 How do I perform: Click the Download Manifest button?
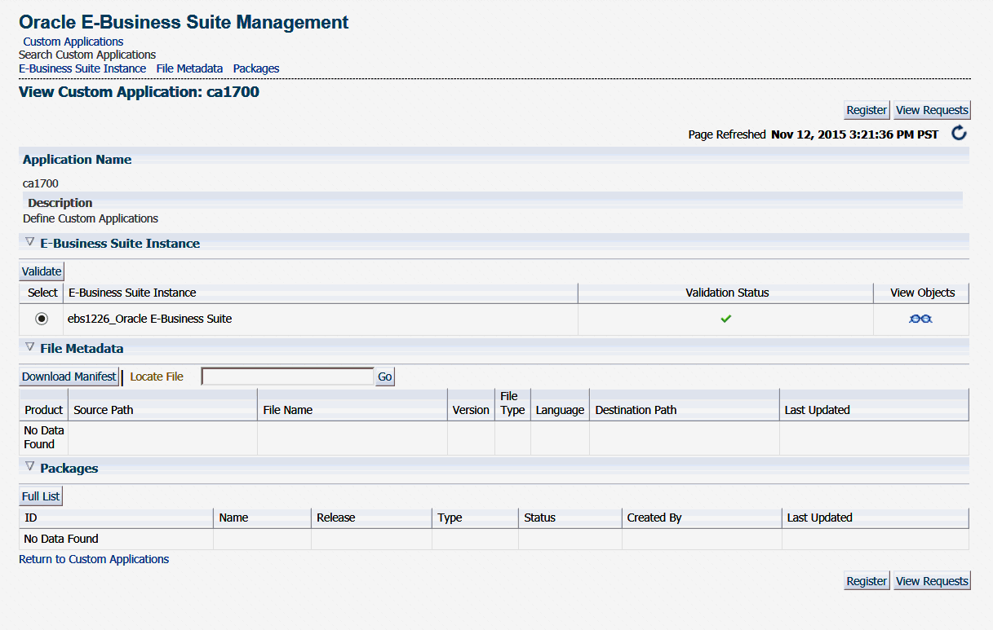[x=69, y=377]
